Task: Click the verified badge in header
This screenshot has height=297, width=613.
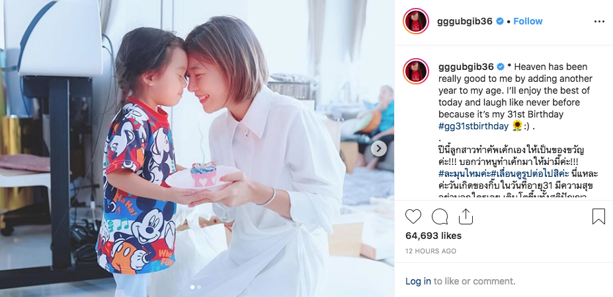Action: (x=500, y=22)
